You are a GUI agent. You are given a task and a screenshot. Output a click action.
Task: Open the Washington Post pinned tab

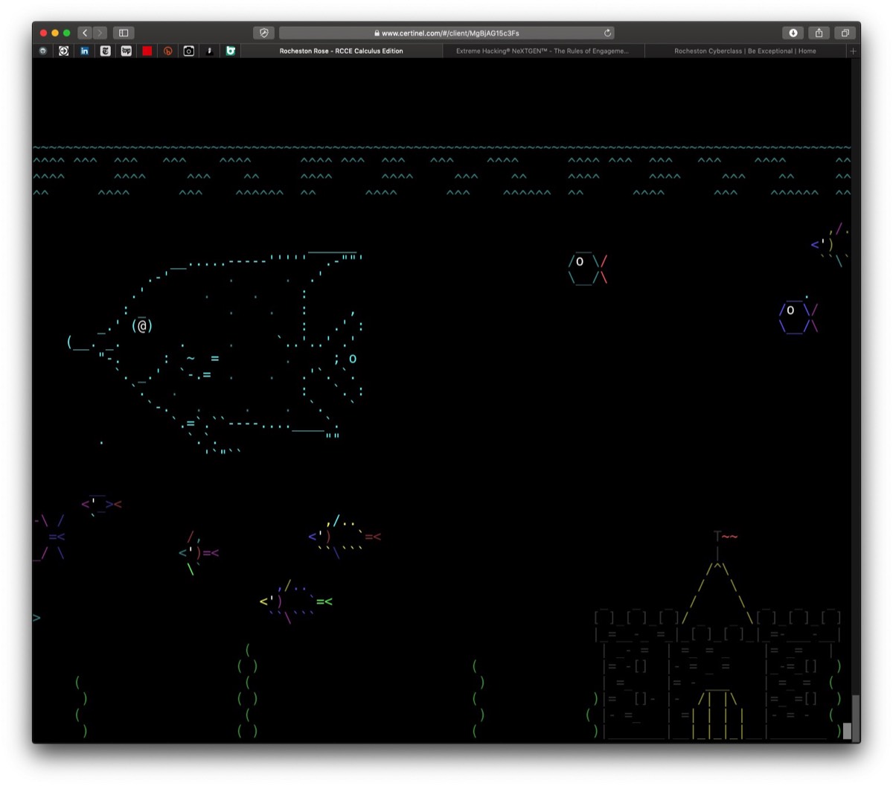pyautogui.click(x=127, y=51)
